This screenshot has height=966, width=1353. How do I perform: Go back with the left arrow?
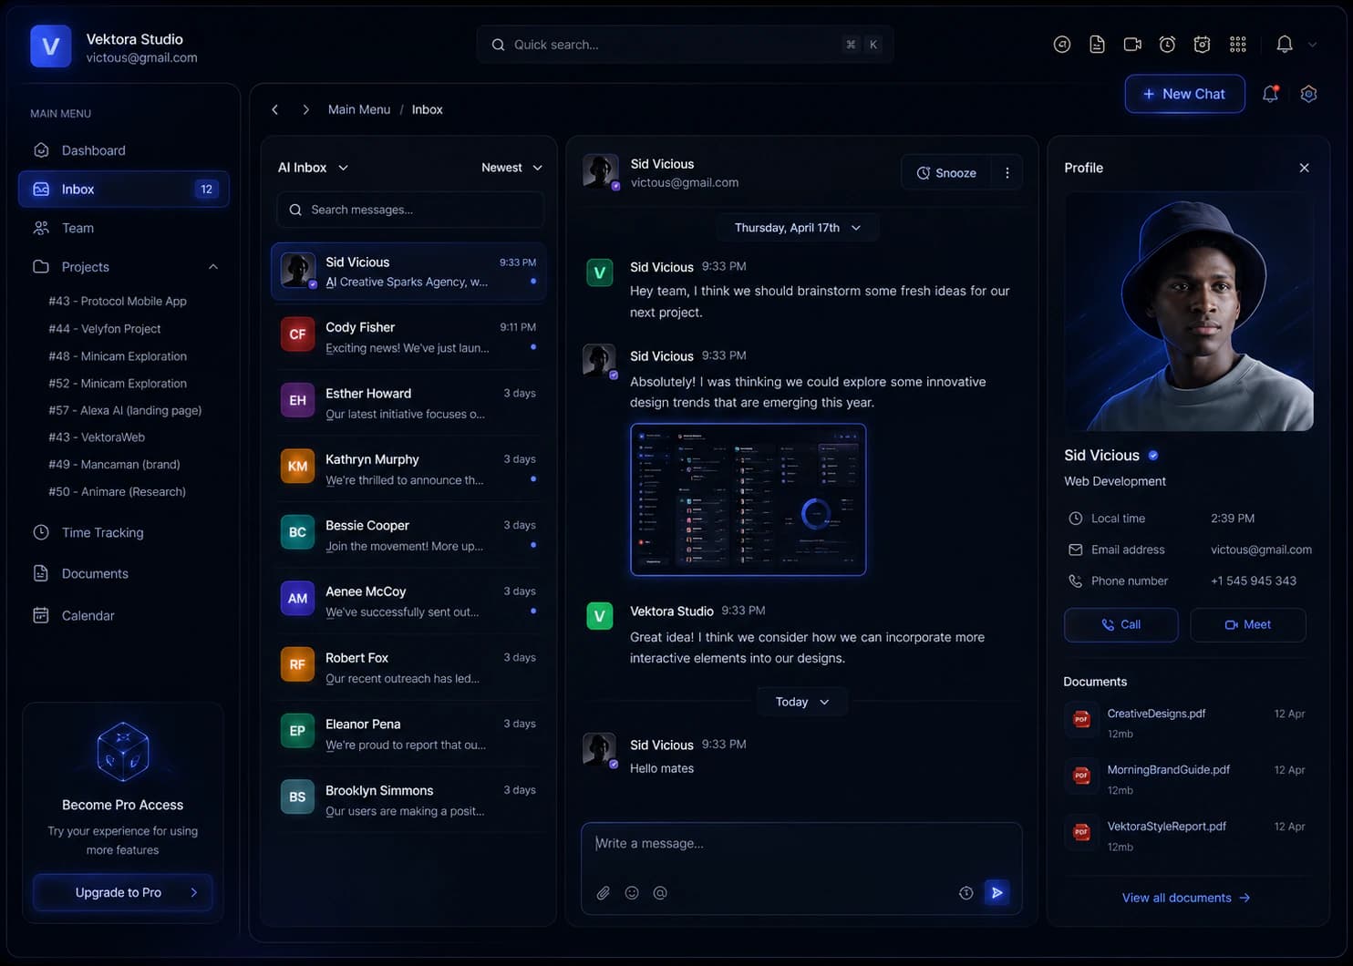[x=274, y=109]
